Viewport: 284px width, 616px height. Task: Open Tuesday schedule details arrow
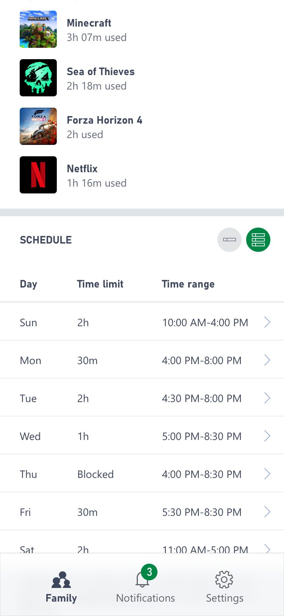[267, 398]
